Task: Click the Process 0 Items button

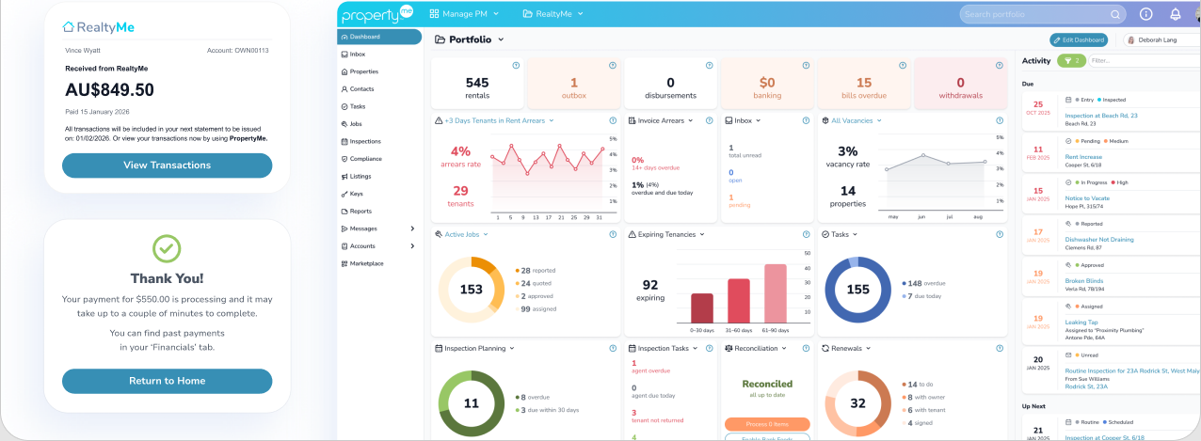Action: pyautogui.click(x=767, y=424)
